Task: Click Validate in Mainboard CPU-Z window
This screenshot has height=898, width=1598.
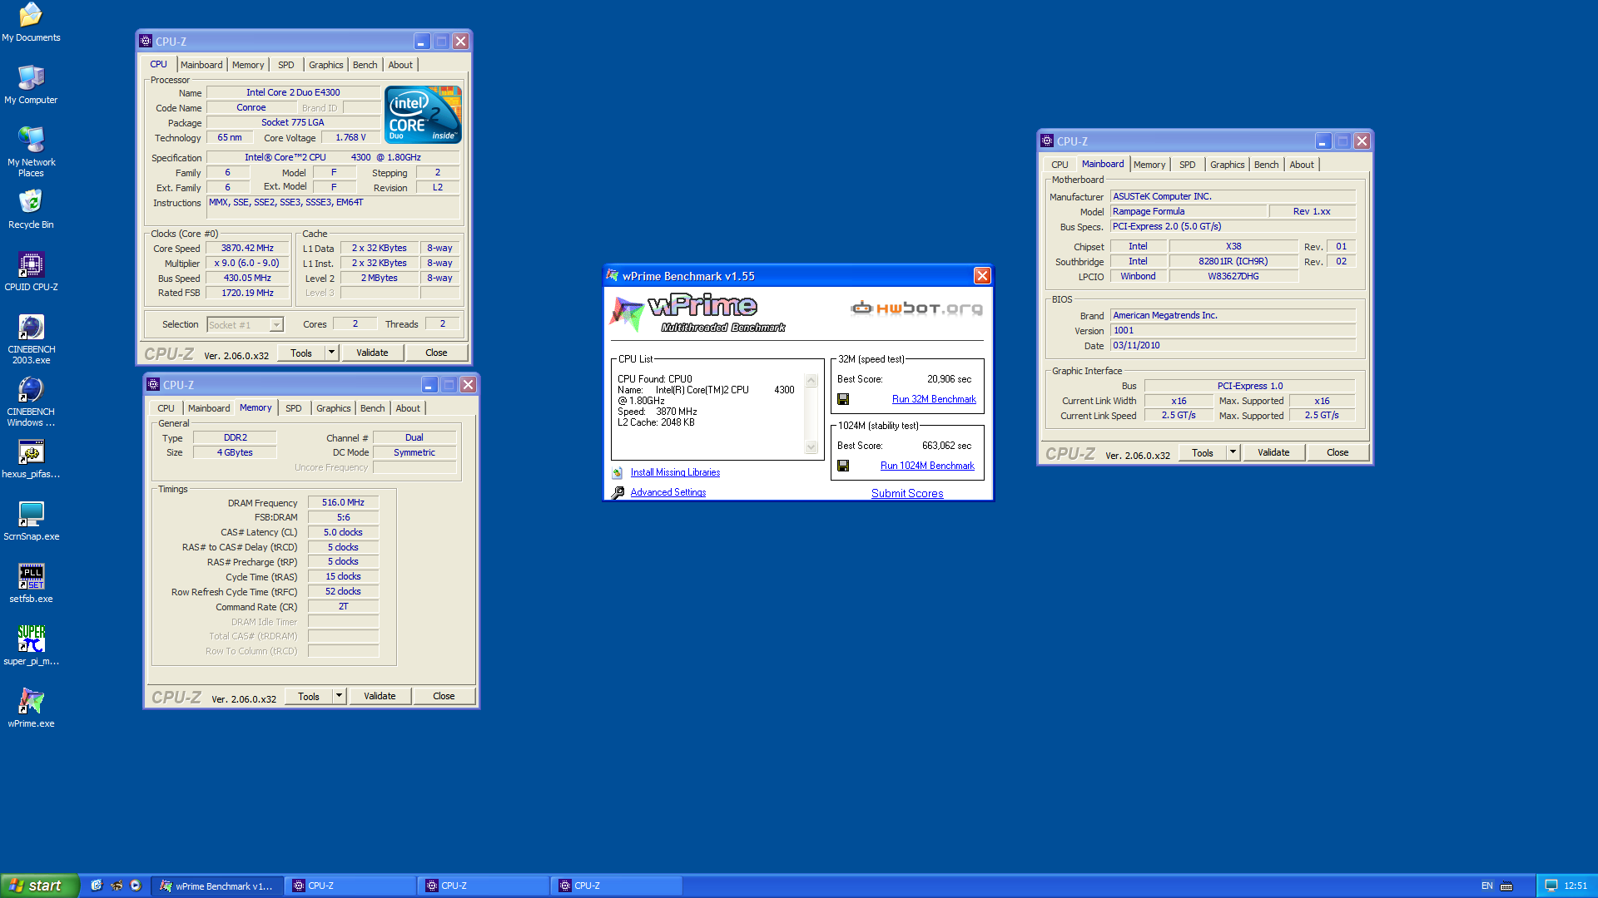Action: [x=1273, y=452]
